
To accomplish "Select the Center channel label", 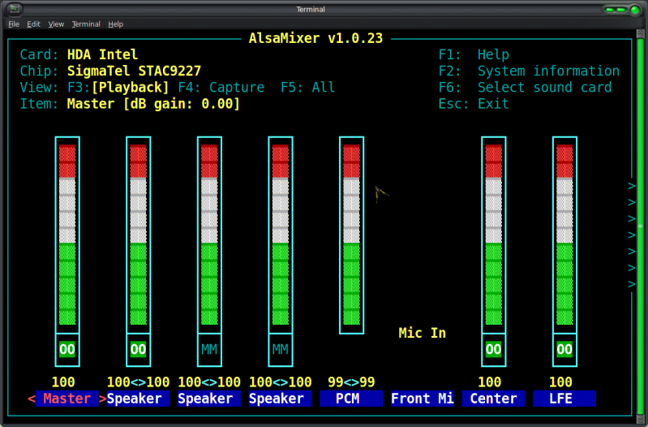I will click(493, 399).
